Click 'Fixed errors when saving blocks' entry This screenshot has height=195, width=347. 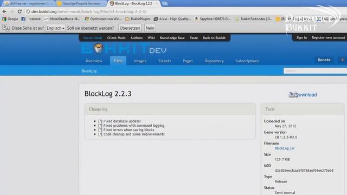pos(126,130)
